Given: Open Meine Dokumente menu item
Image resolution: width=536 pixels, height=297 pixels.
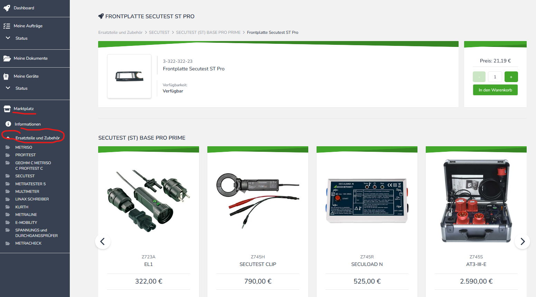Looking at the screenshot, I should coord(31,58).
